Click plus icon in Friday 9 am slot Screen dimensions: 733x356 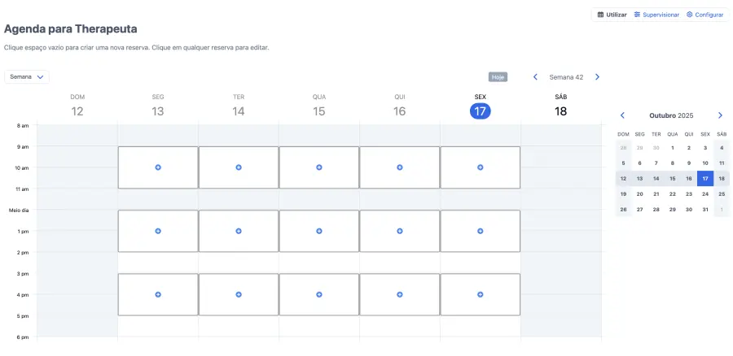tap(481, 167)
